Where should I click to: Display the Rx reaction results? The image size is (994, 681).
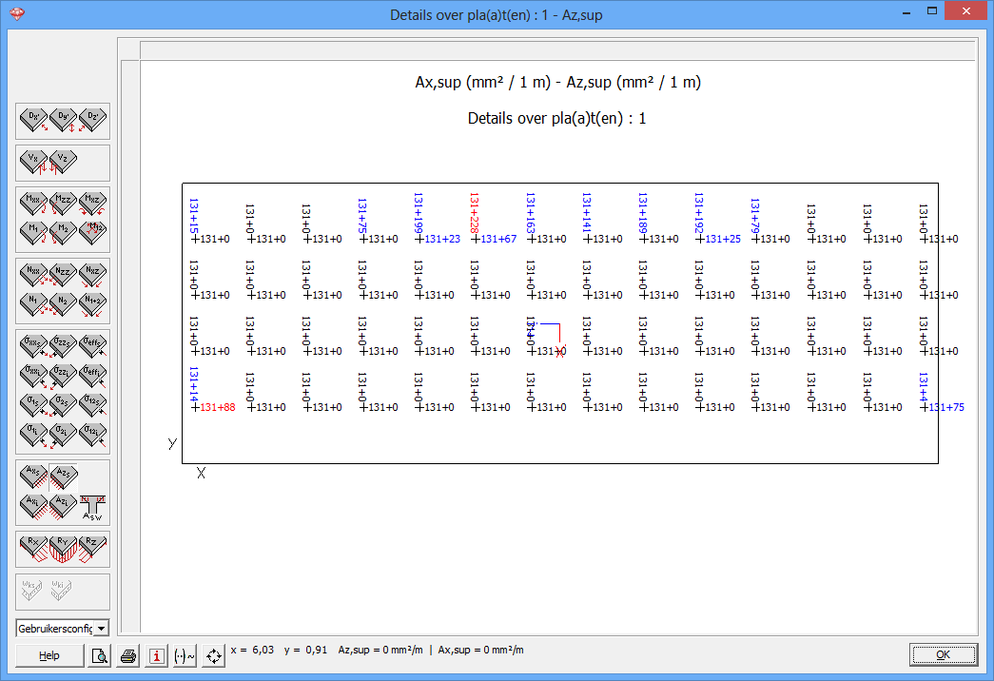tap(33, 549)
